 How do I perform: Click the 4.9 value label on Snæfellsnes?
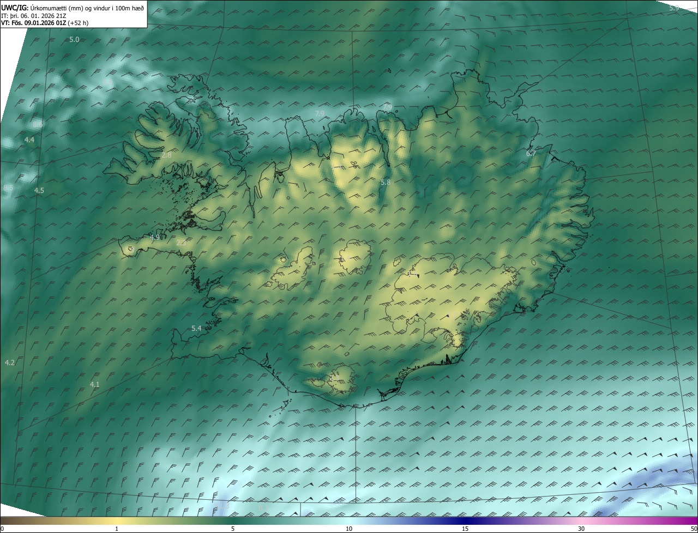(x=155, y=238)
